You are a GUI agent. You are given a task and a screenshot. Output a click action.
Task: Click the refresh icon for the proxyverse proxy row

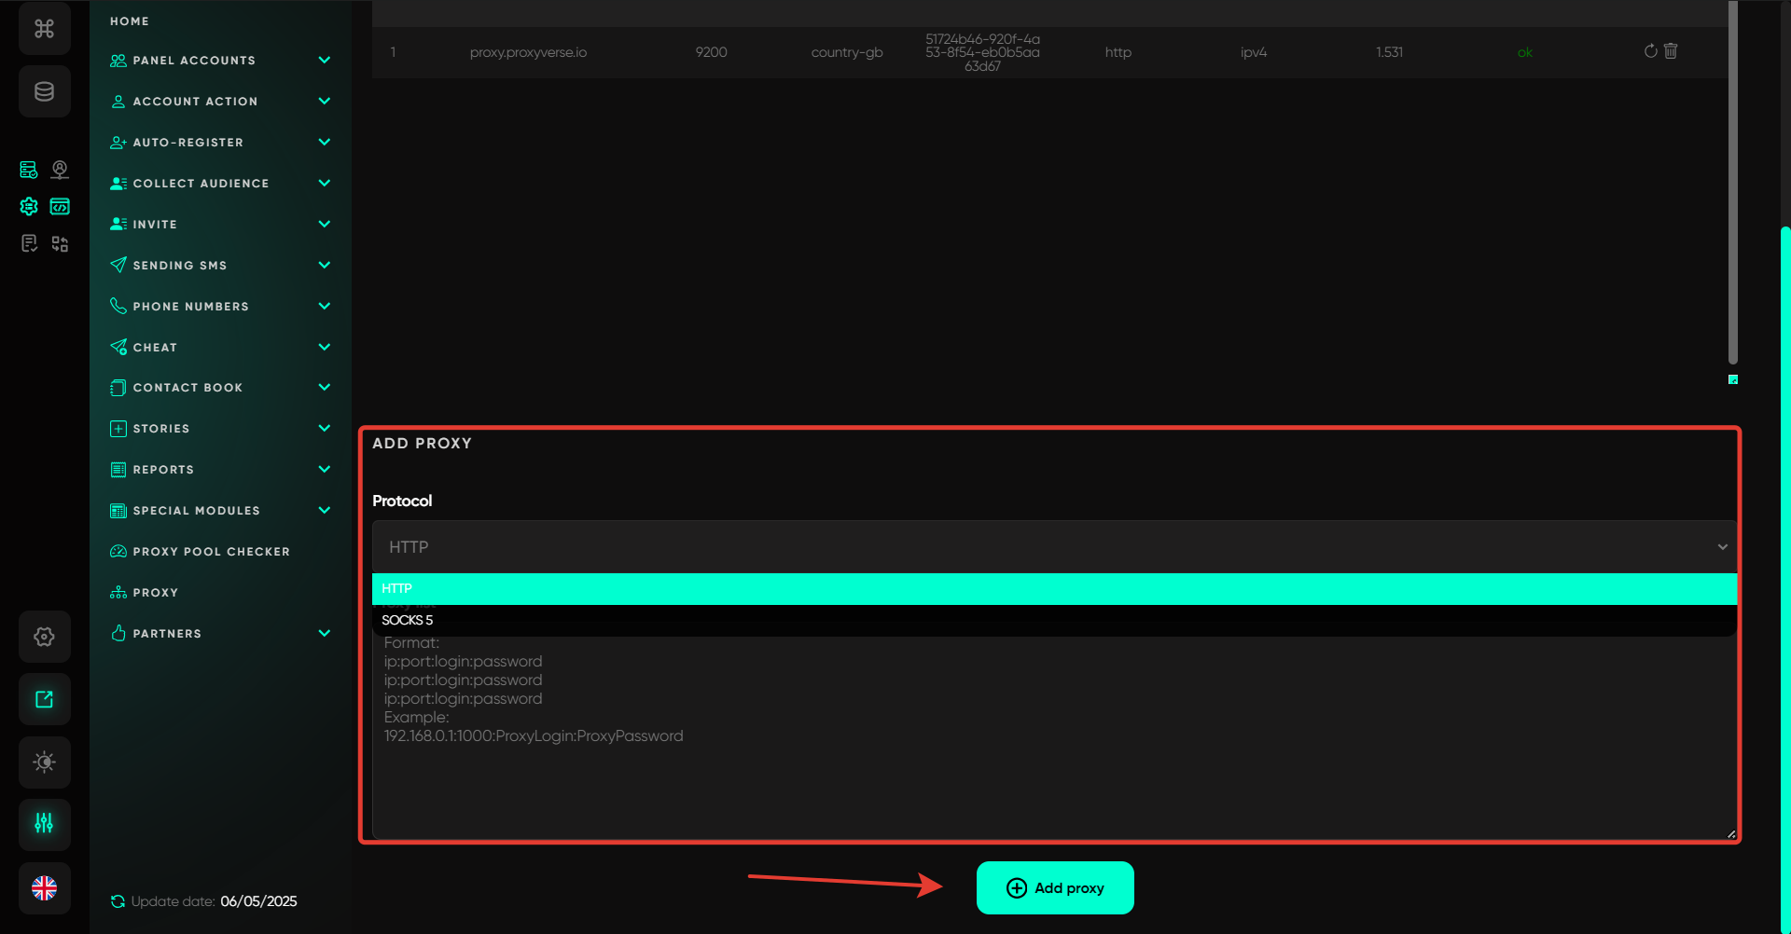(1650, 51)
